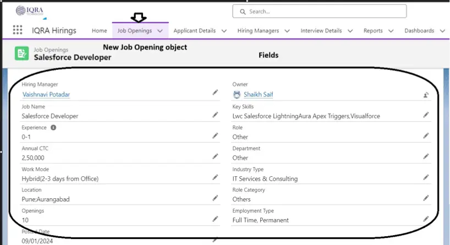Image resolution: width=450 pixels, height=245 pixels.
Task: Open the Hiring Managers tab dropdown arrow
Action: [287, 31]
